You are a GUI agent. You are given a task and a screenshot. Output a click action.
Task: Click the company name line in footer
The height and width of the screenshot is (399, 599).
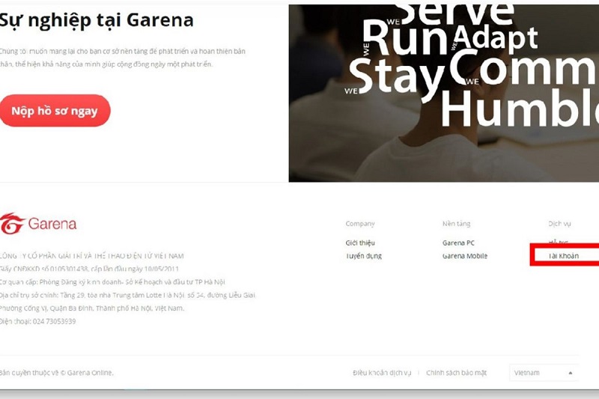[x=92, y=256]
